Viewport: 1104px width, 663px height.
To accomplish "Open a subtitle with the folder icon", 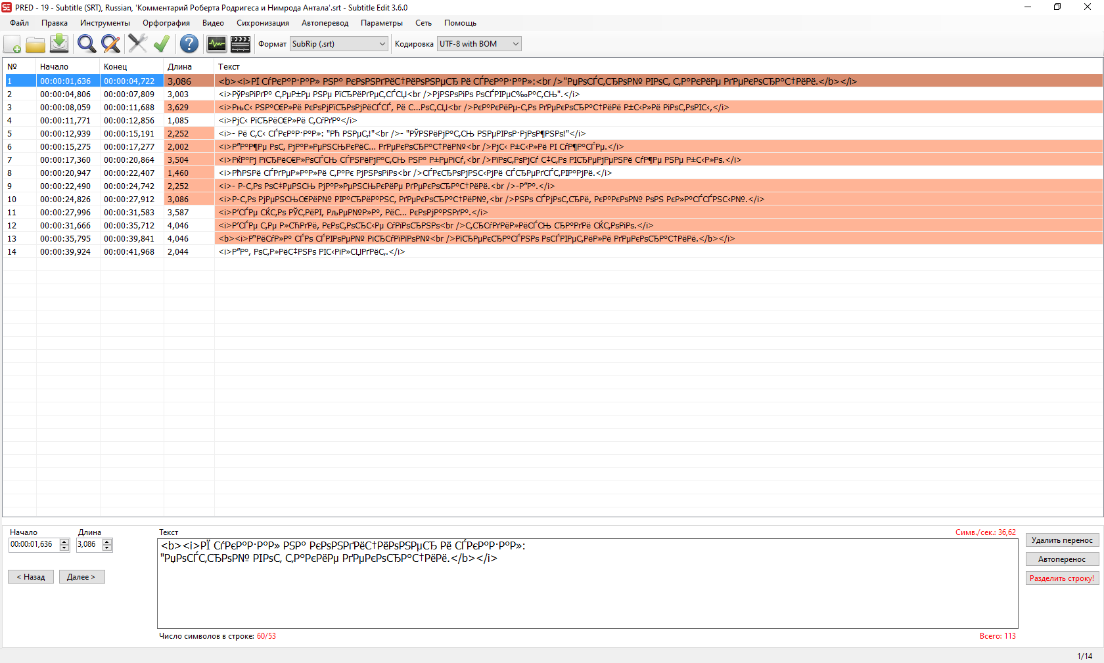I will tap(35, 44).
